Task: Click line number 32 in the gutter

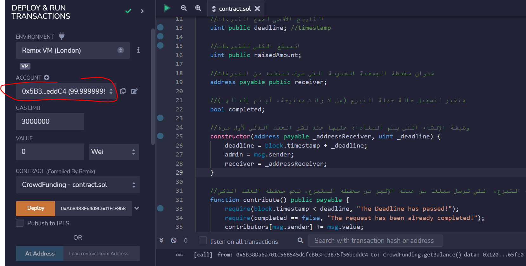Action: (x=179, y=200)
